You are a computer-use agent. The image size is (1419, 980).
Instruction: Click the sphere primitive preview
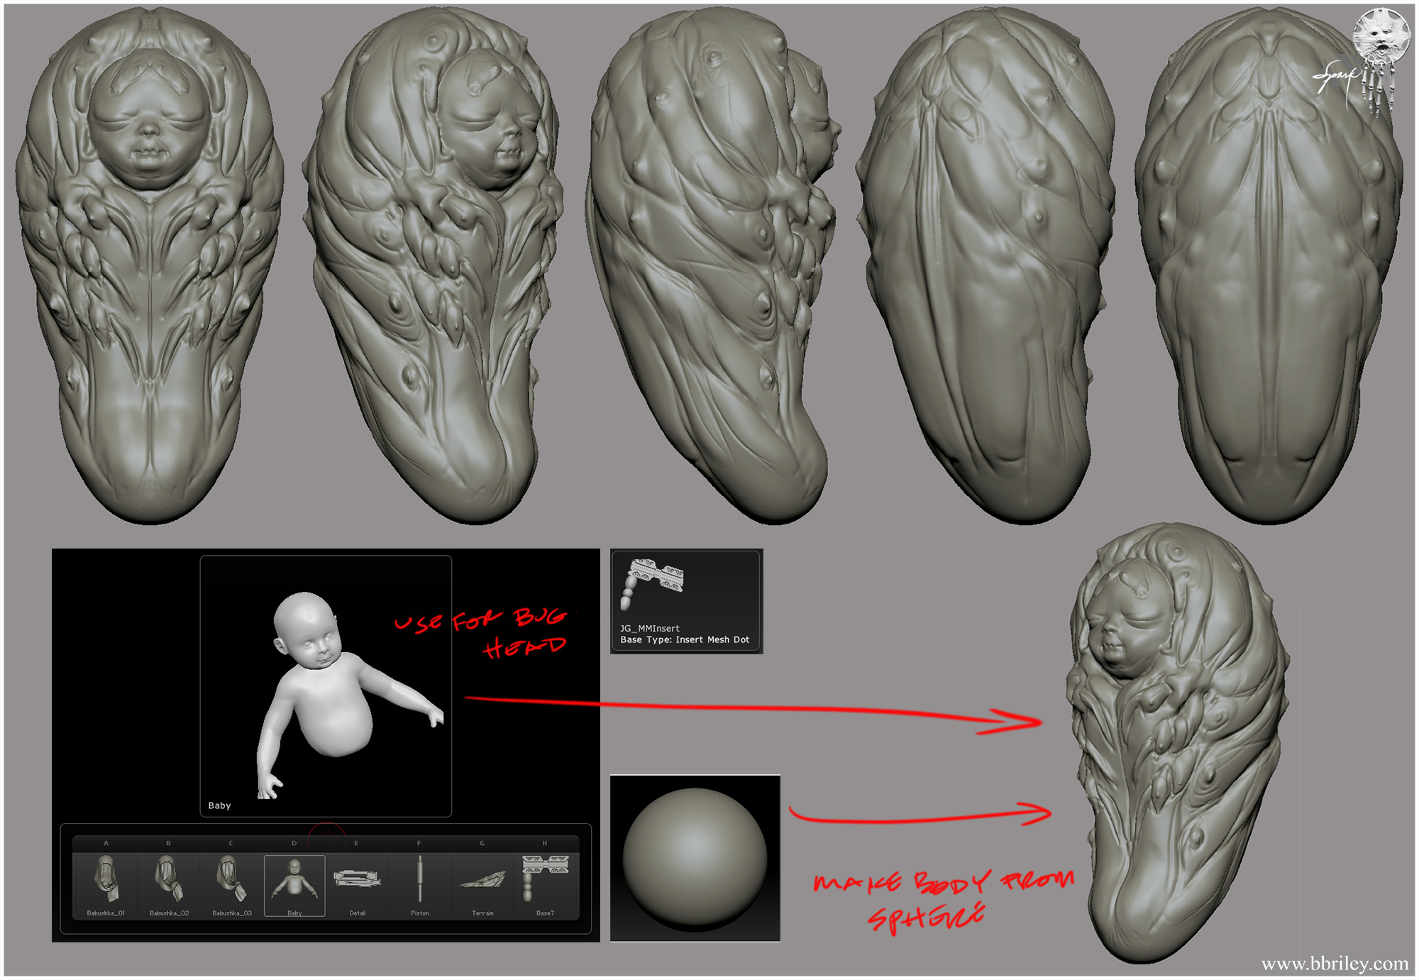click(x=695, y=857)
